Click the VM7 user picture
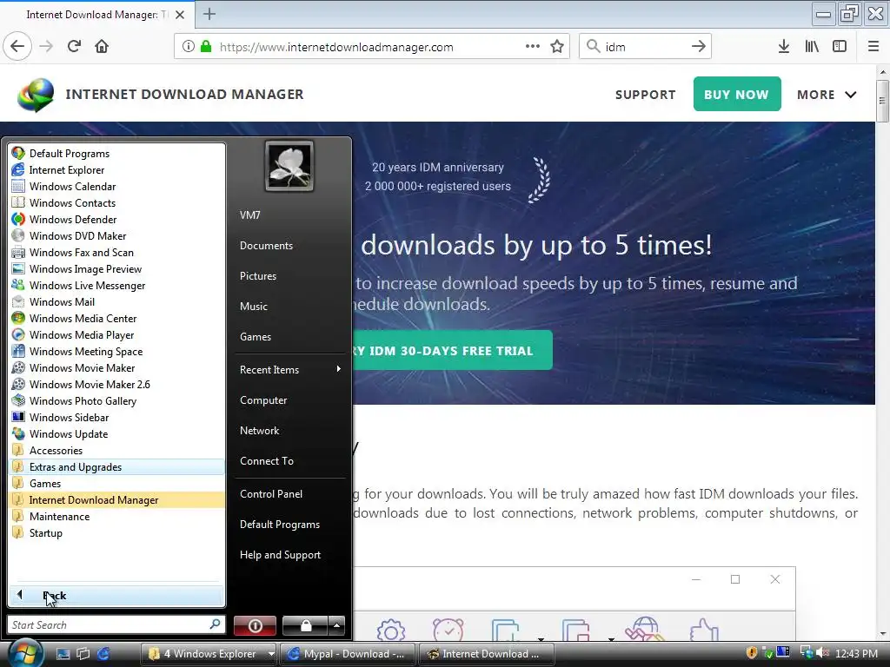 click(x=289, y=166)
